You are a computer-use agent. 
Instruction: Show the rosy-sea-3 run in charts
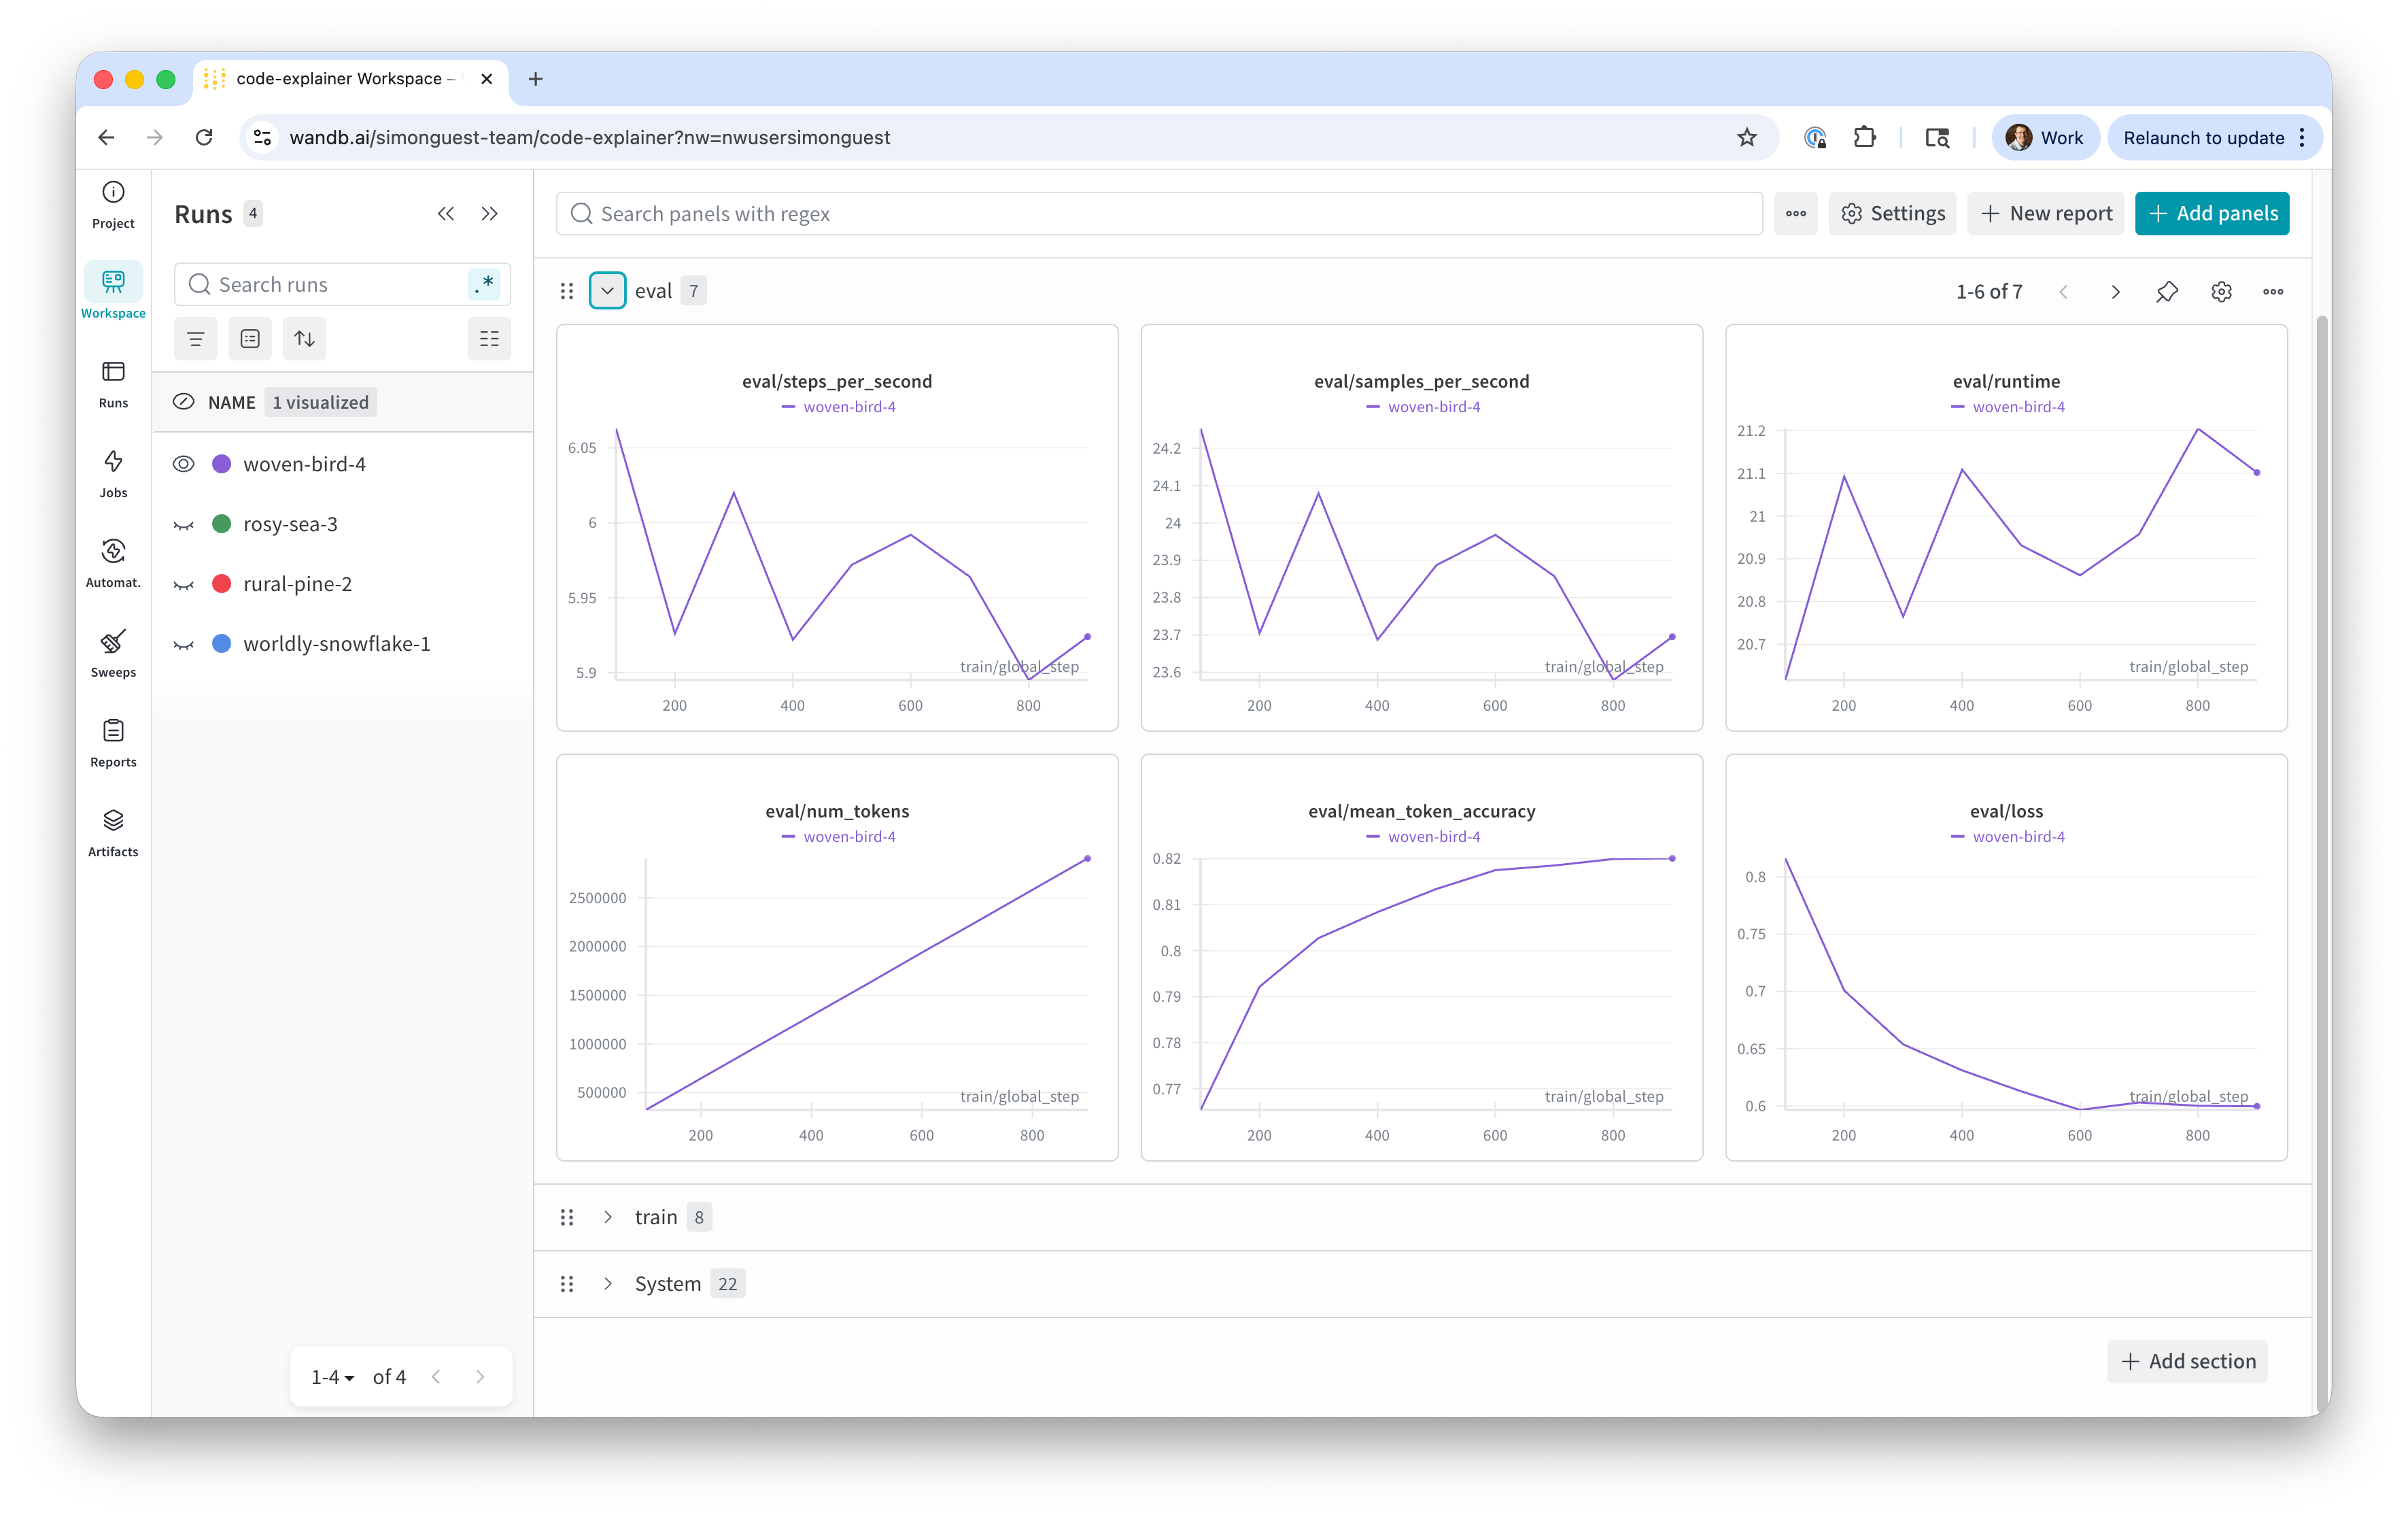[184, 524]
